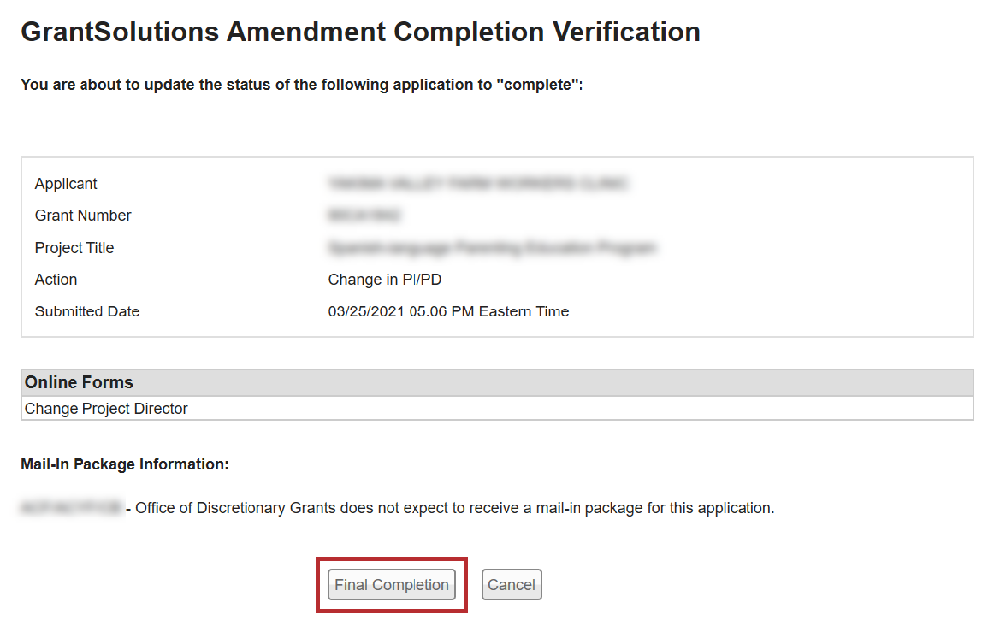994x620 pixels.
Task: Select the Applicant field label
Action: (66, 184)
